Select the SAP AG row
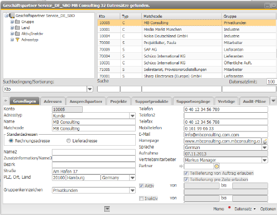Screen dimensions: 277x215 coord(187,49)
